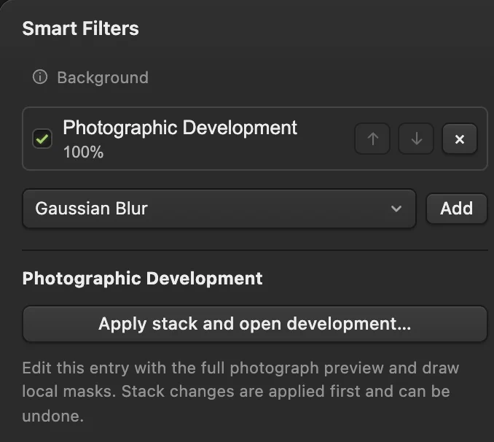Select the Gaussian Blur text in combo box
The image size is (494, 442).
(91, 209)
